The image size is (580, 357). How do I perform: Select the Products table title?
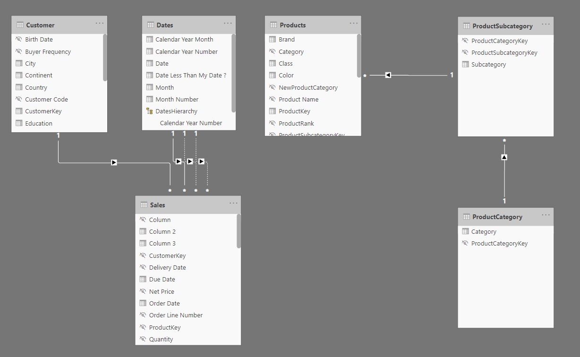[293, 25]
